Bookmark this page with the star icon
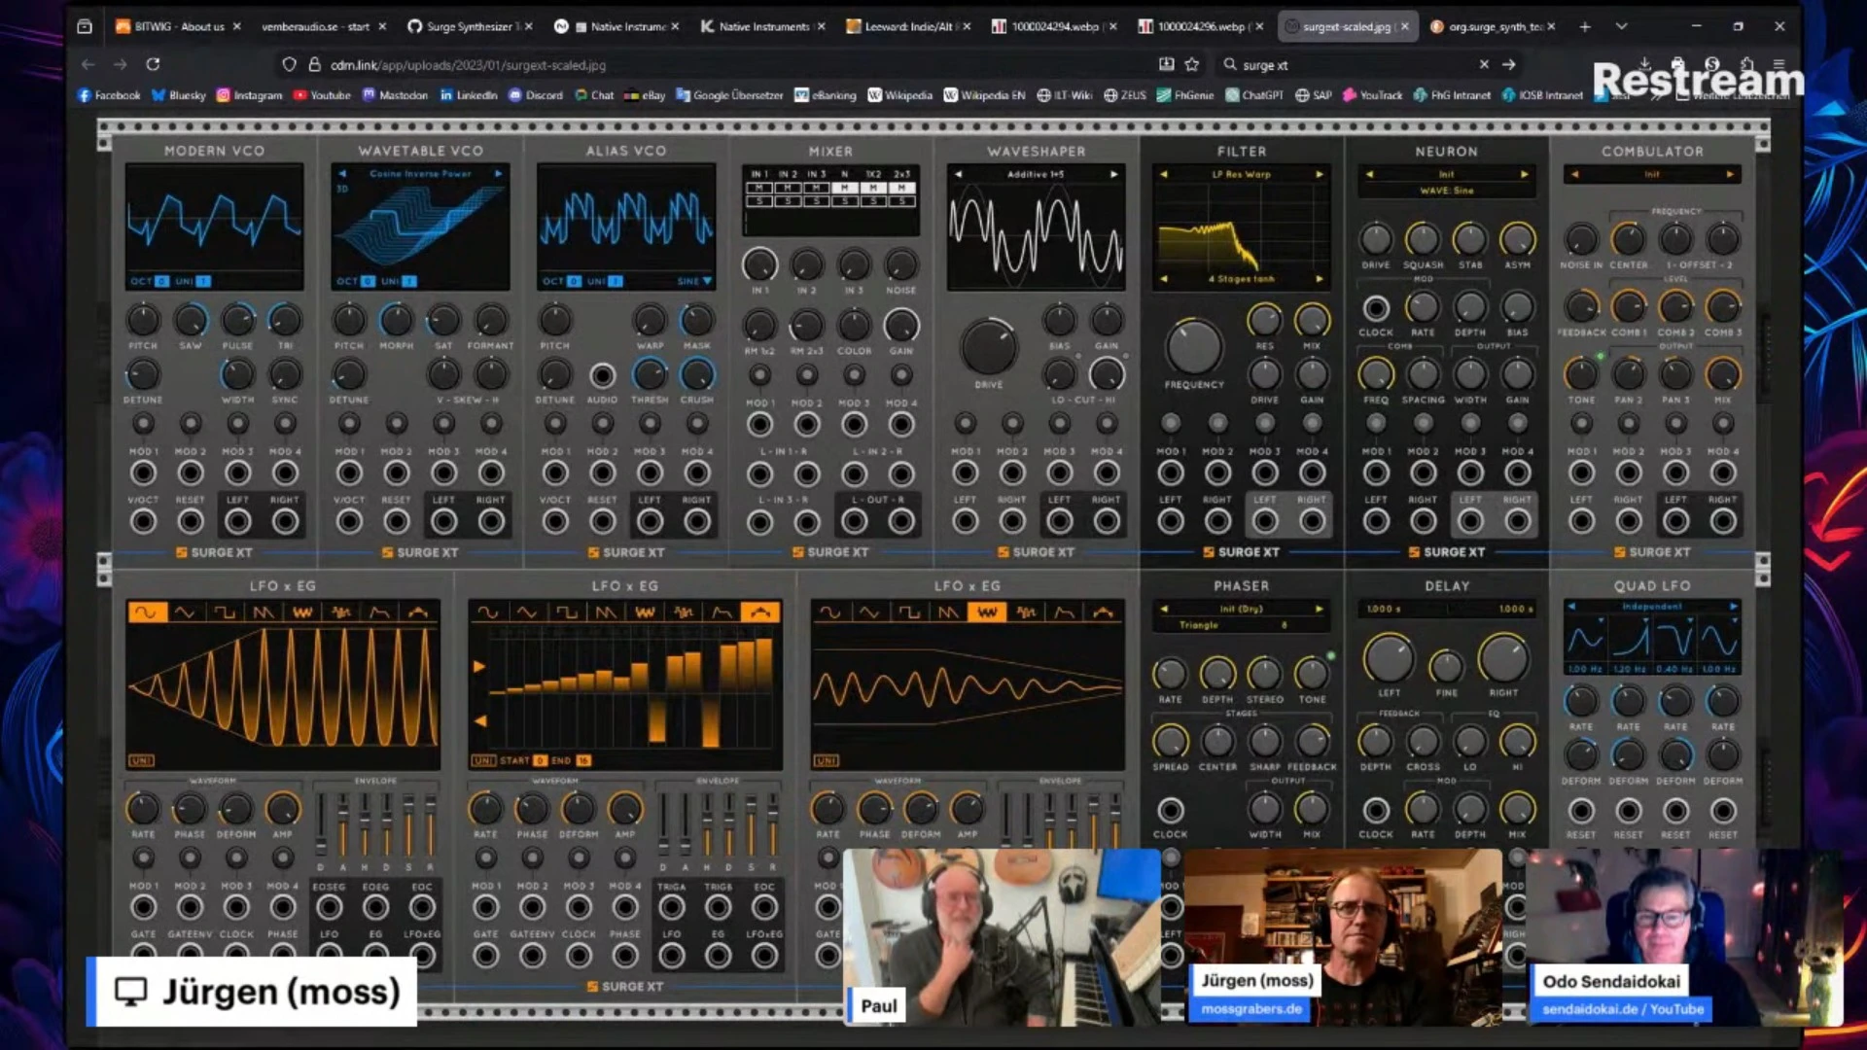1867x1050 pixels. click(1192, 64)
